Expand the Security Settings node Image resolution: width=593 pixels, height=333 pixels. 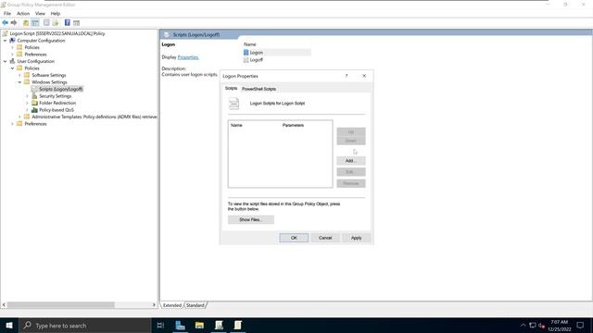coord(27,96)
